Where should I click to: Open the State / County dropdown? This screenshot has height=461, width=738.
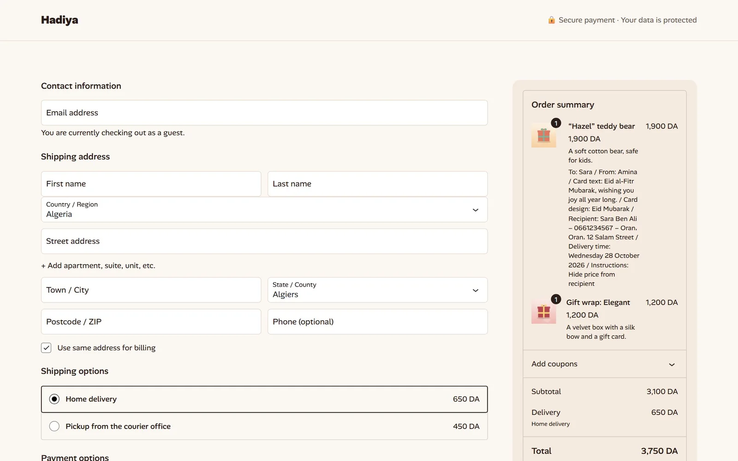tap(377, 290)
